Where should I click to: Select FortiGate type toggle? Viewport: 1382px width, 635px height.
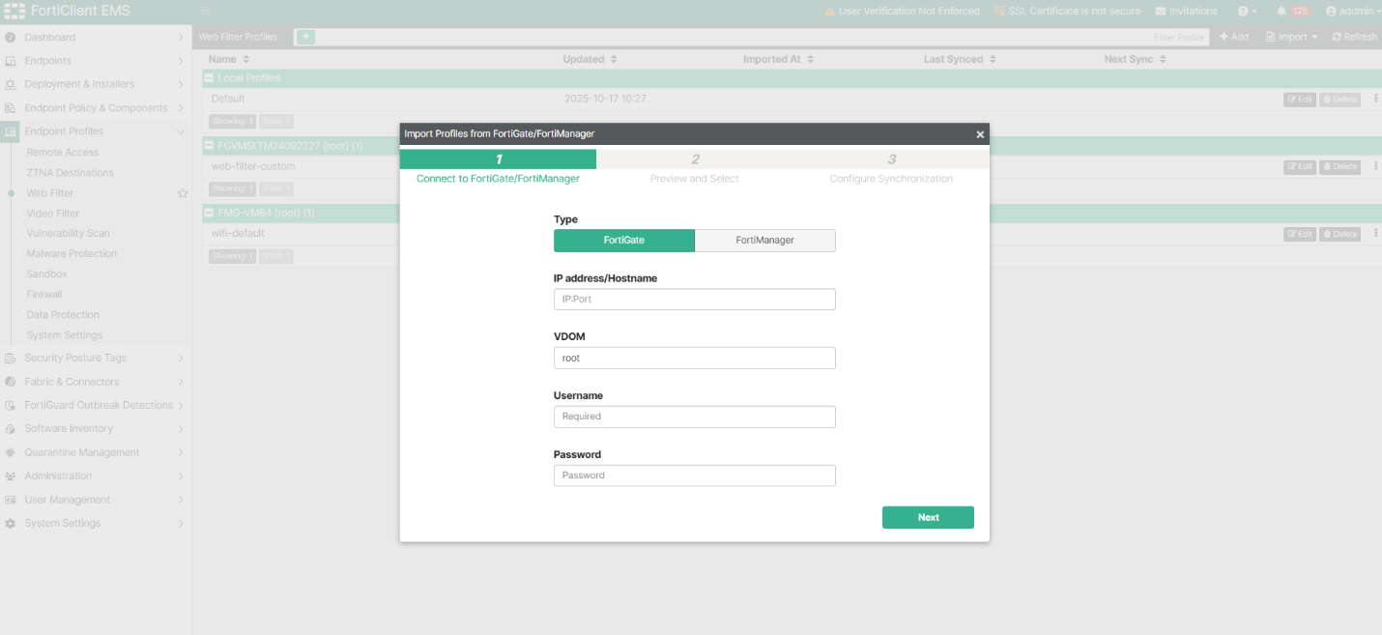(x=624, y=241)
